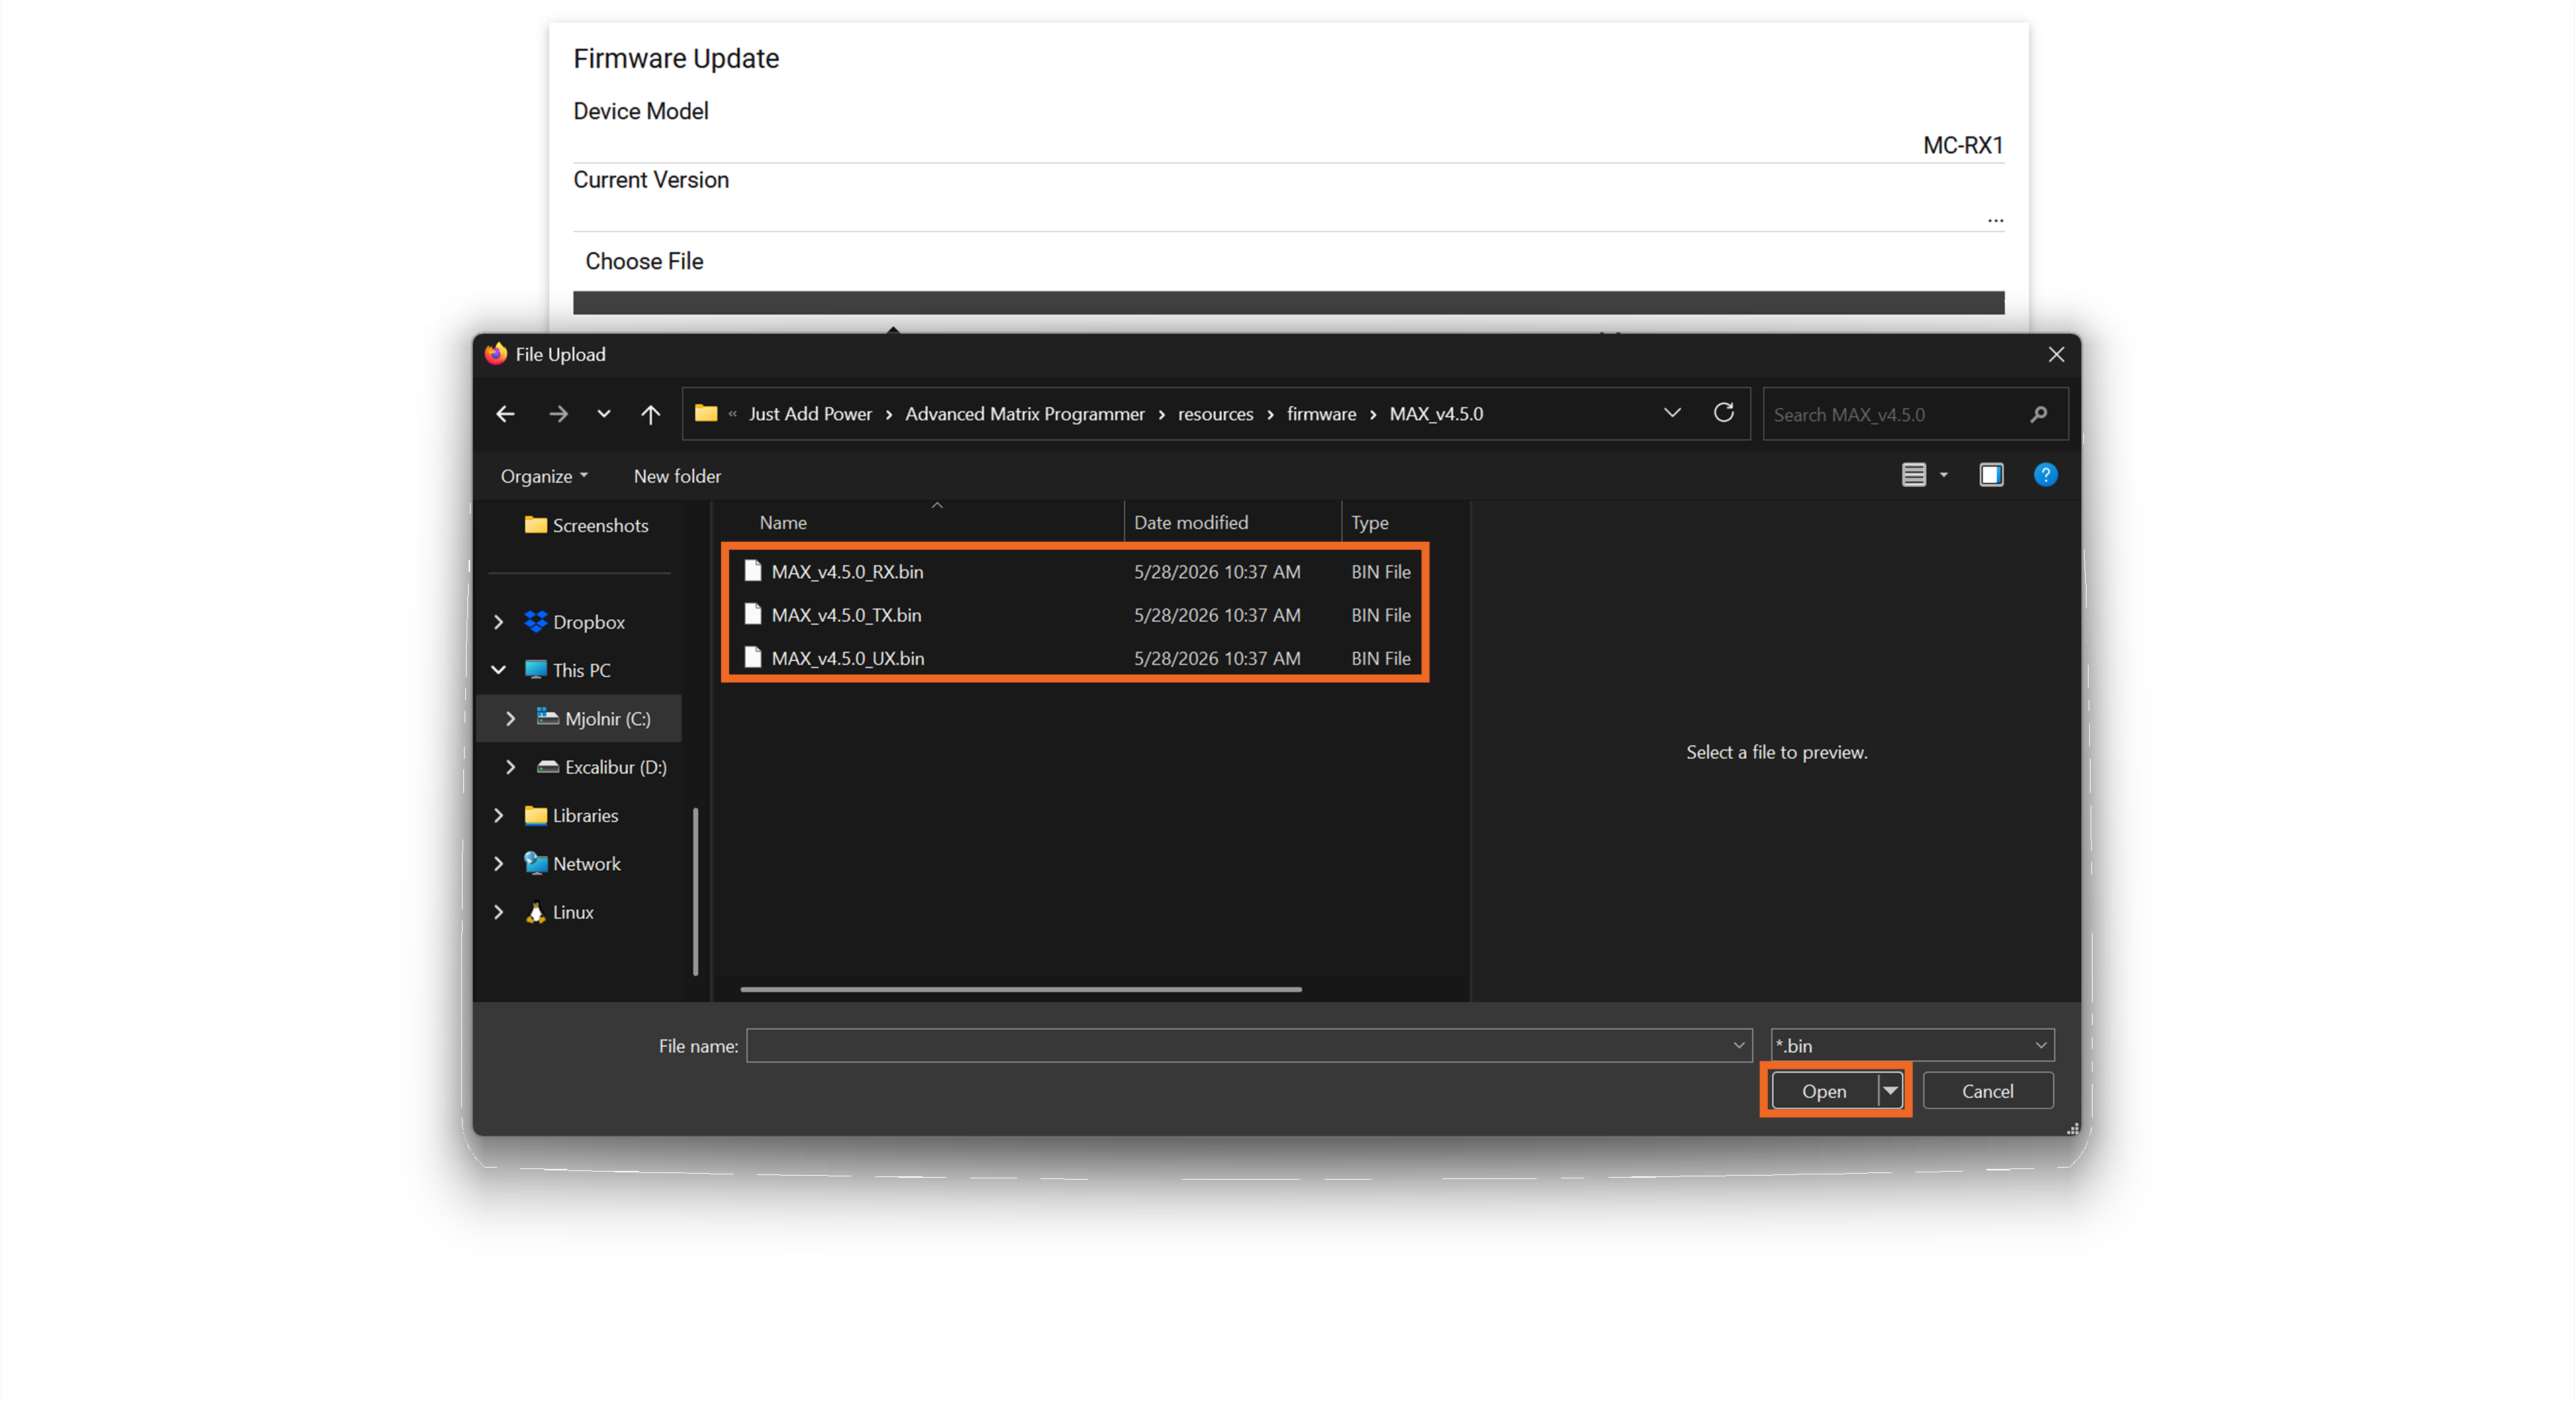Cancel the File Upload dialog

coord(1987,1091)
